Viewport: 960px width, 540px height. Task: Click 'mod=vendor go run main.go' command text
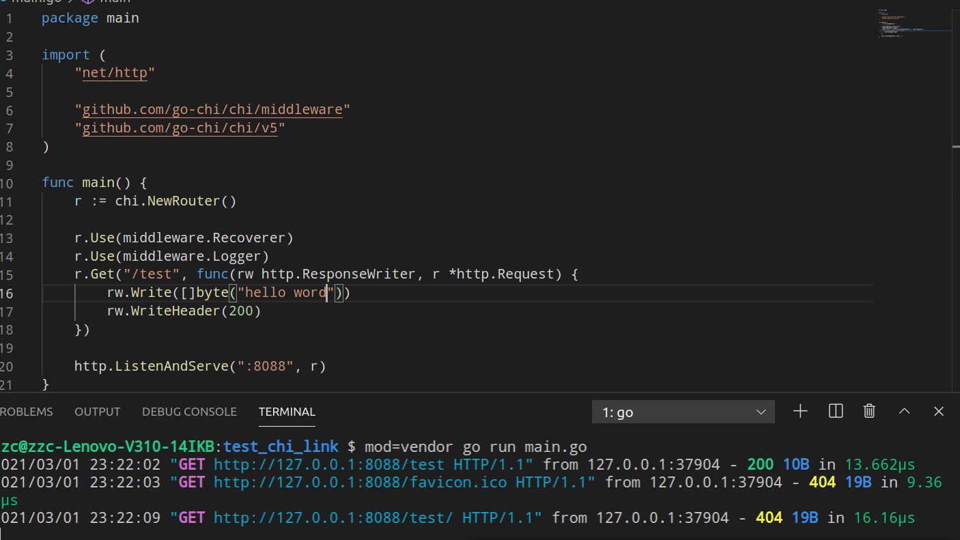(476, 447)
